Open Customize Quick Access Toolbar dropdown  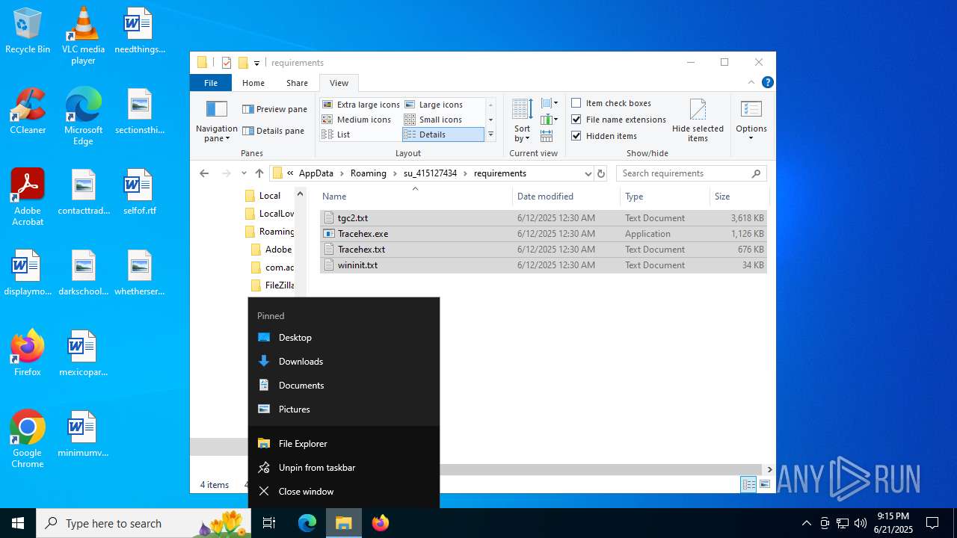coord(256,64)
